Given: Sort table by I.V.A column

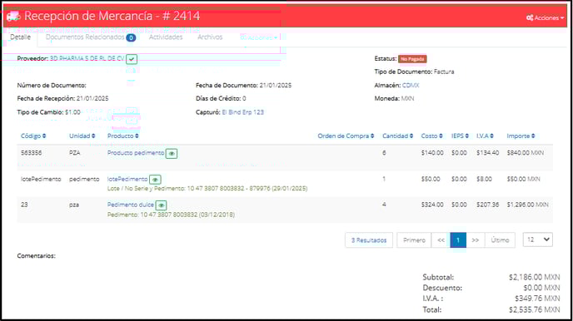Looking at the screenshot, I should pos(485,136).
